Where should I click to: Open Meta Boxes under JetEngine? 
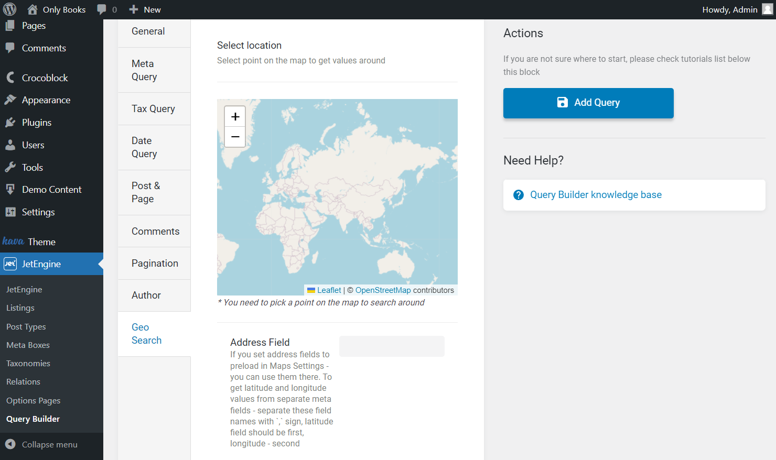pos(28,345)
